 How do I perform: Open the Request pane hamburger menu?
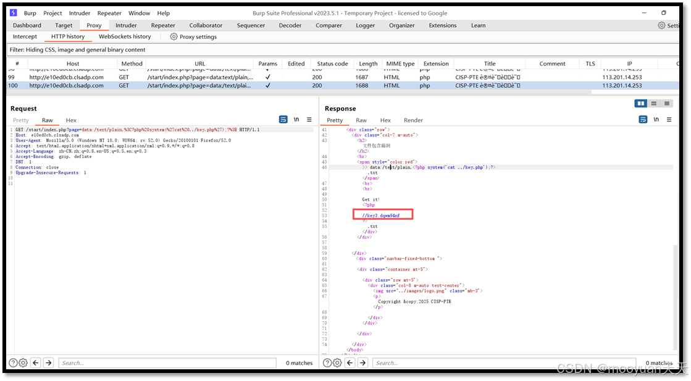coord(309,119)
